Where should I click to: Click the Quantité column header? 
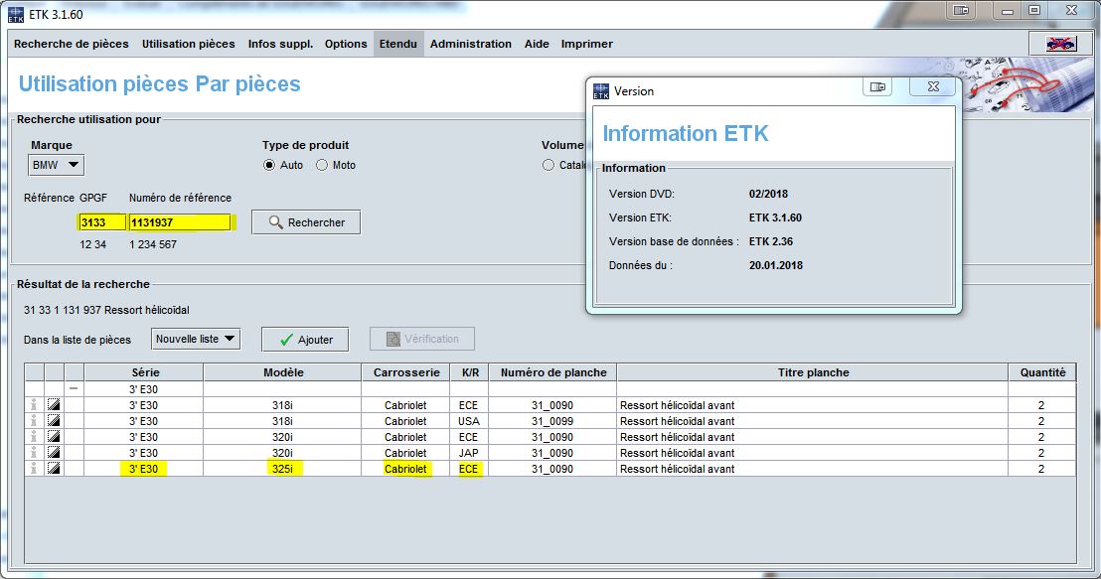(x=1042, y=372)
